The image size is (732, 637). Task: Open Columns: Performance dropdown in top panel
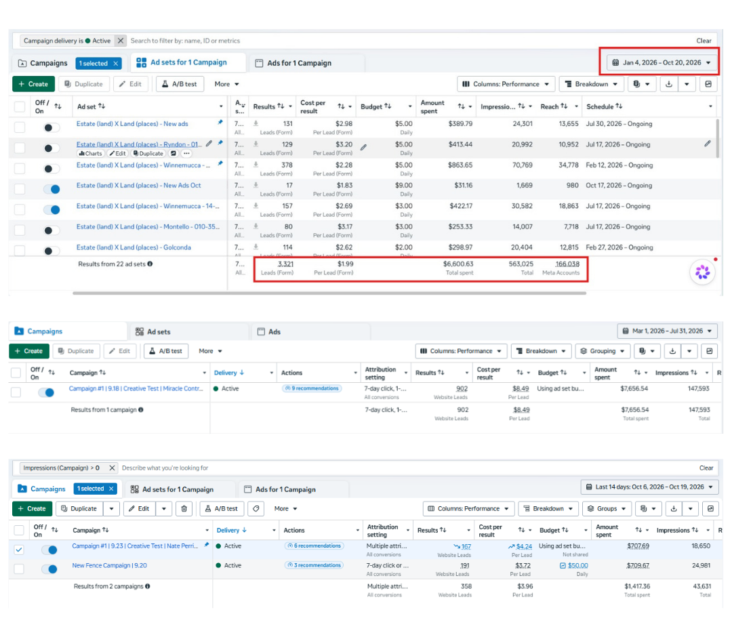point(506,84)
